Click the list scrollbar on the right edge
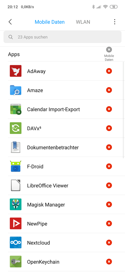The height and width of the screenshot is (272, 125). pos(123,110)
